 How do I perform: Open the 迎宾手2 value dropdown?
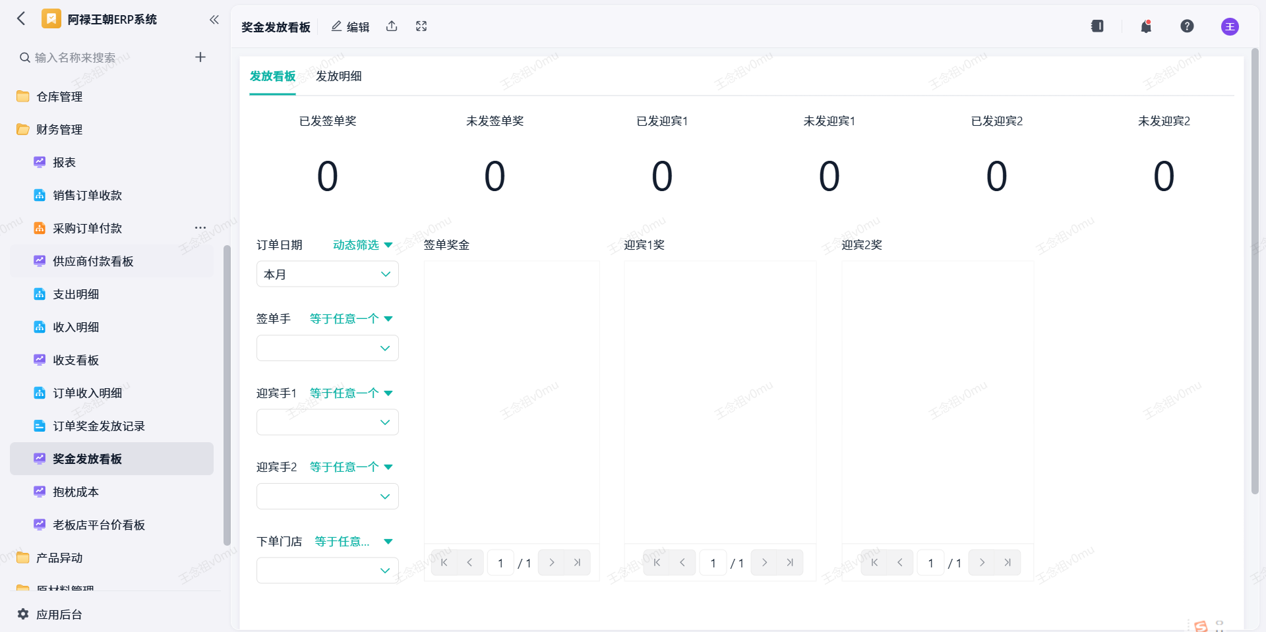327,496
